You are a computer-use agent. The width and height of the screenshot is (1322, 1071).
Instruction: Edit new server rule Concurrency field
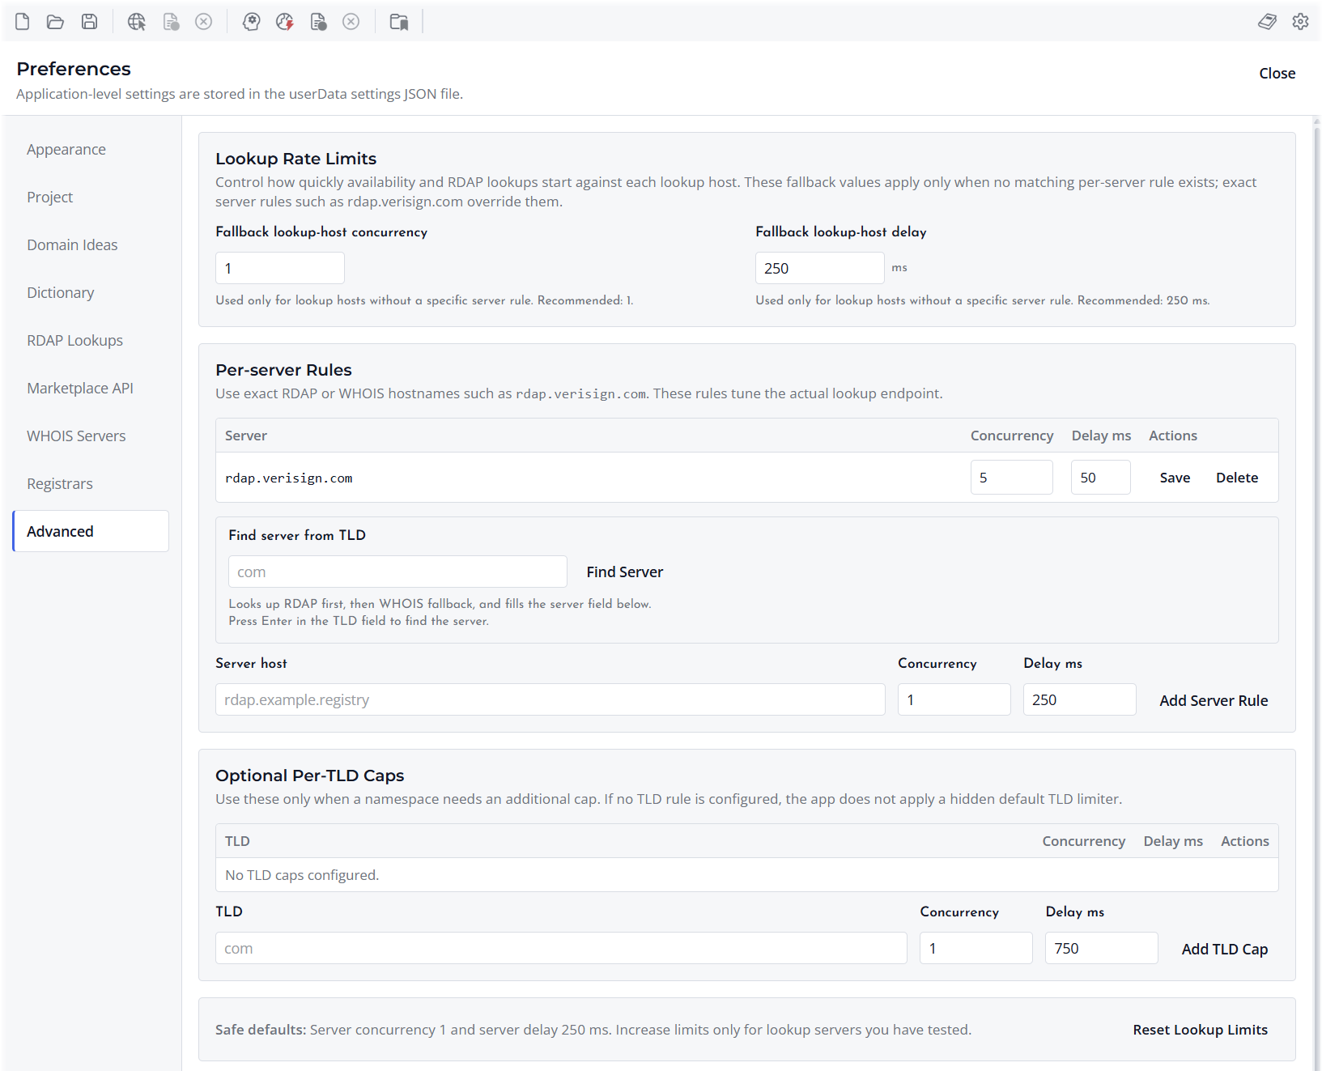(954, 699)
